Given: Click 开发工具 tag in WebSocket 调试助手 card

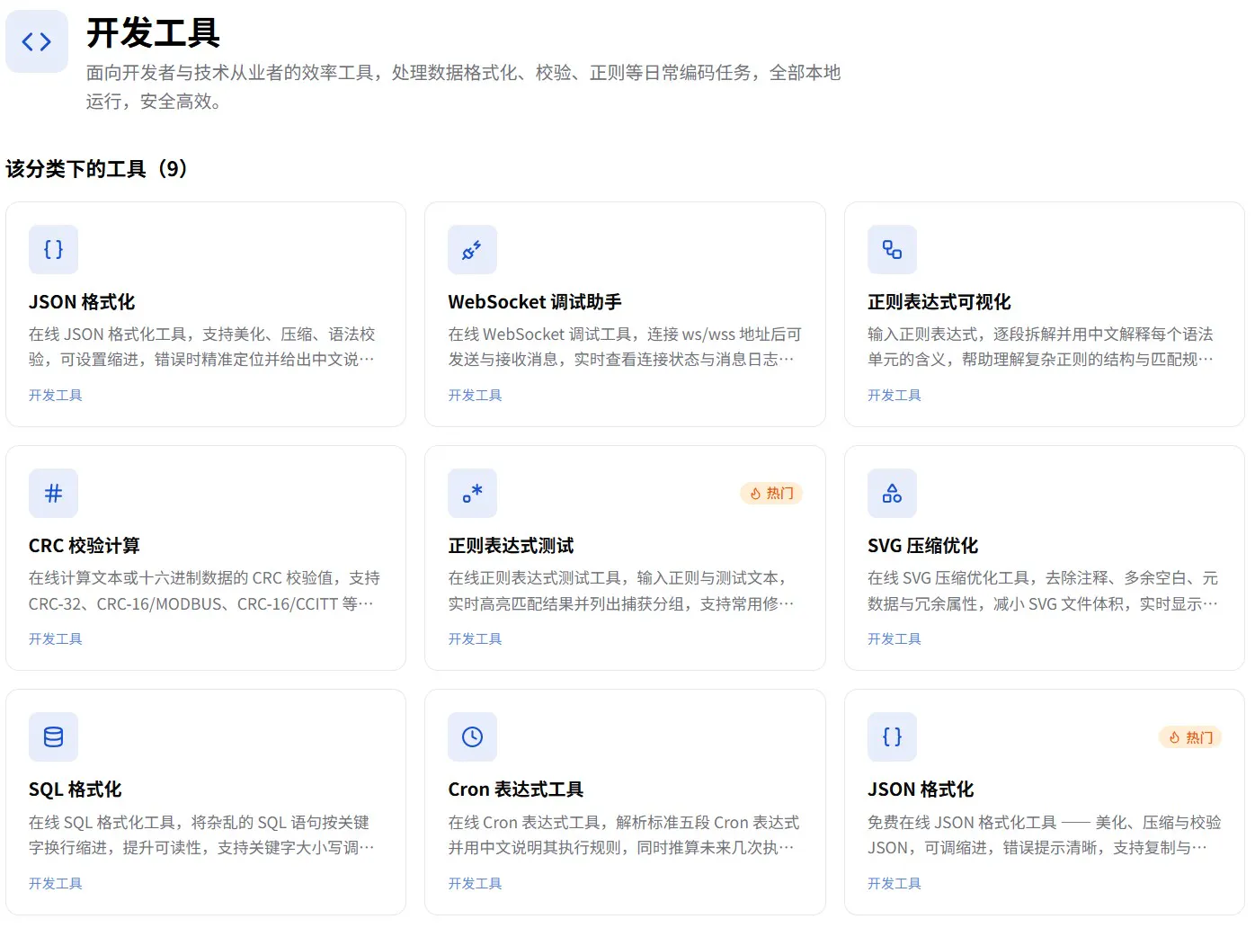Looking at the screenshot, I should (475, 395).
